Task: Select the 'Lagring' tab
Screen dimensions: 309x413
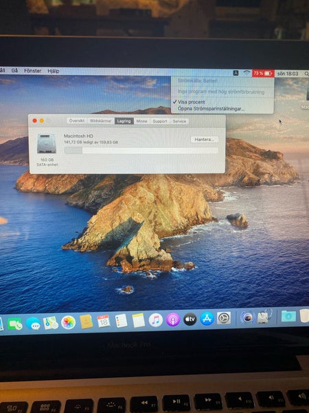Action: click(x=124, y=121)
